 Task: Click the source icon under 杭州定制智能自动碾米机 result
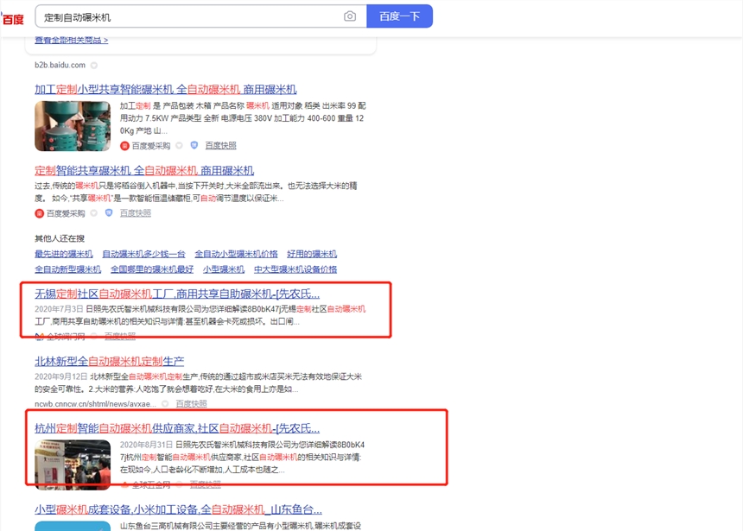pos(125,484)
